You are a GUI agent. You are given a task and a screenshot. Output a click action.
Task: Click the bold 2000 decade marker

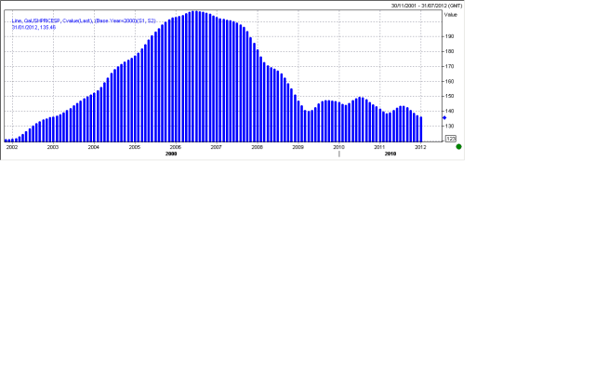click(171, 154)
